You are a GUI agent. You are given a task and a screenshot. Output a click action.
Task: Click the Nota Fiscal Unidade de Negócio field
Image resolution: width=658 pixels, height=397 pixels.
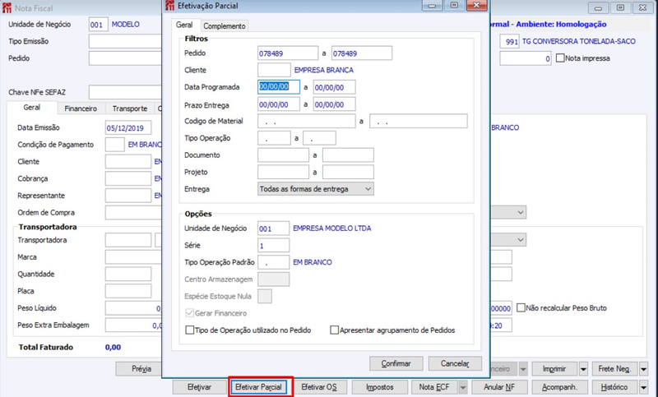point(98,25)
